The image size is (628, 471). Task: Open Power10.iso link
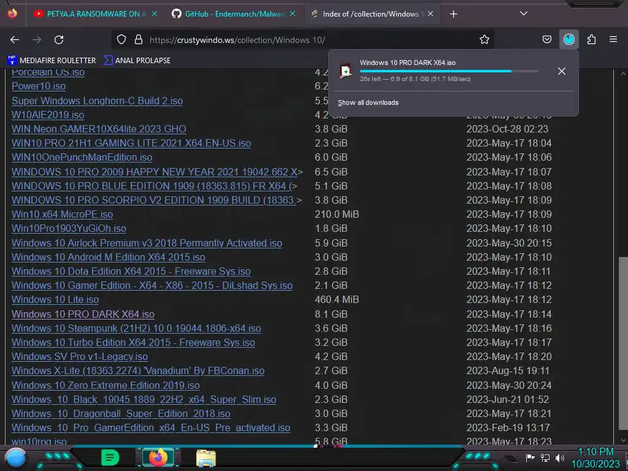tap(39, 86)
